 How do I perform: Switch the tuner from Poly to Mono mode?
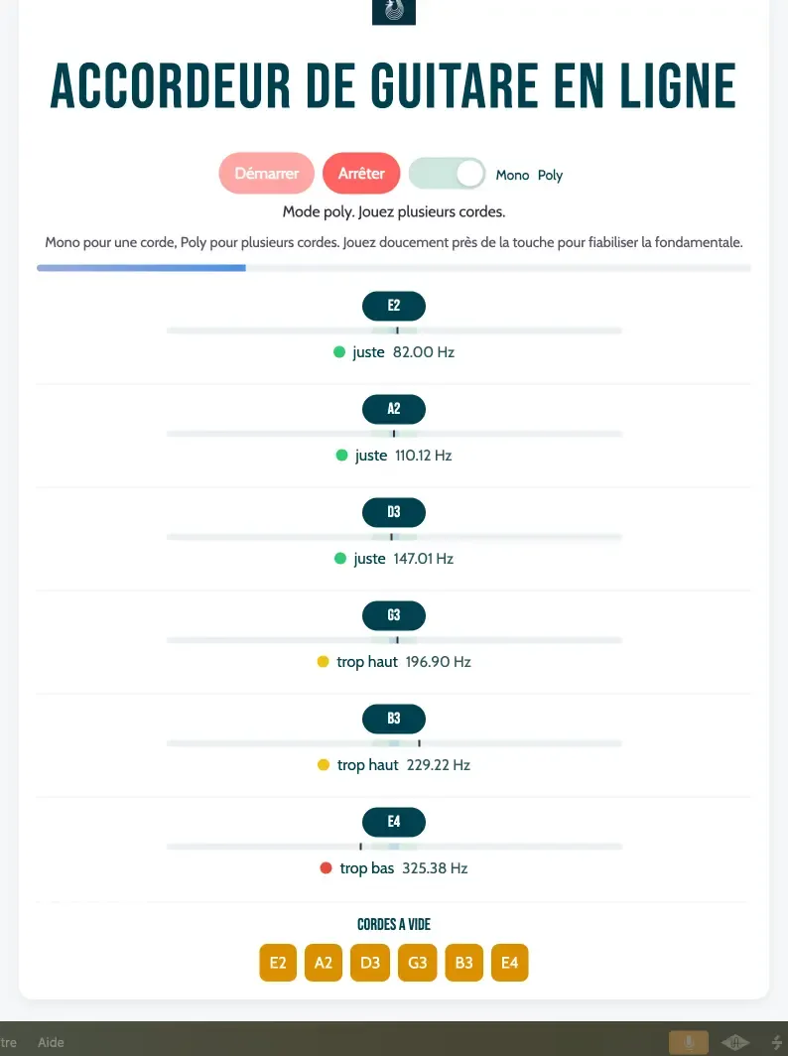(x=447, y=174)
